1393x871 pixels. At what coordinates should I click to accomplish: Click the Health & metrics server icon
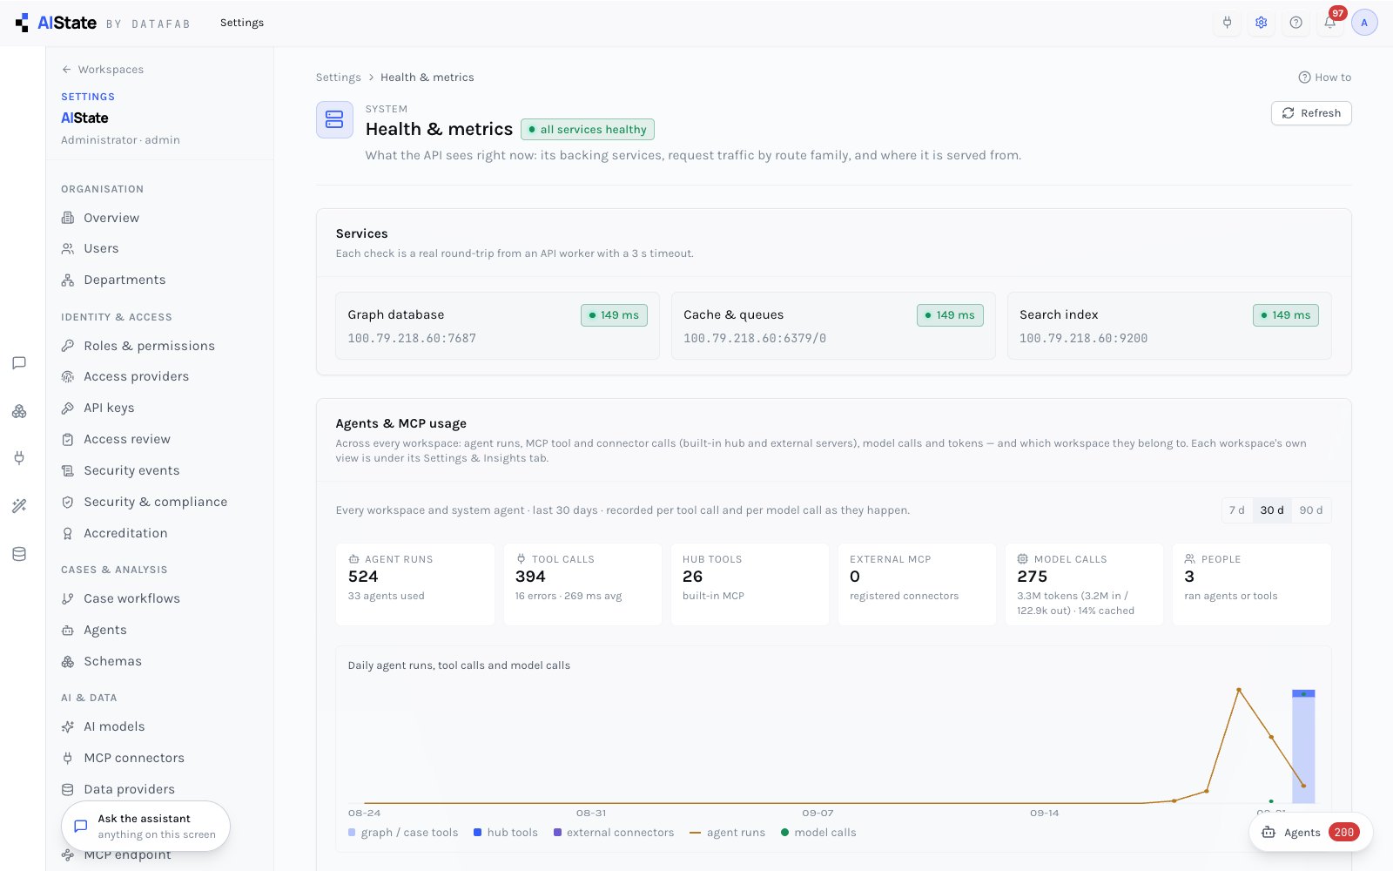point(334,120)
